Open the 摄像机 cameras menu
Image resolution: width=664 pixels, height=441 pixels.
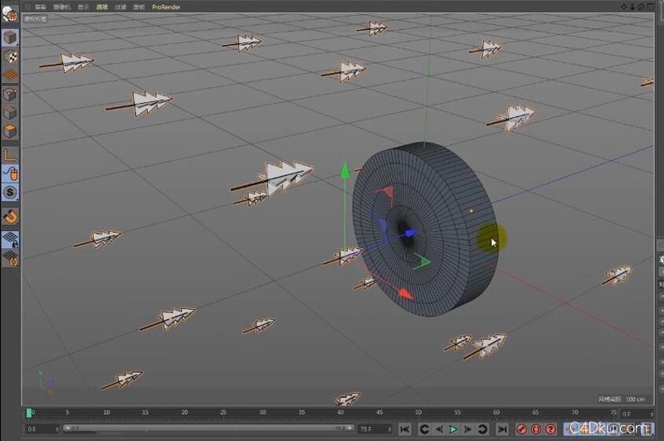61,7
